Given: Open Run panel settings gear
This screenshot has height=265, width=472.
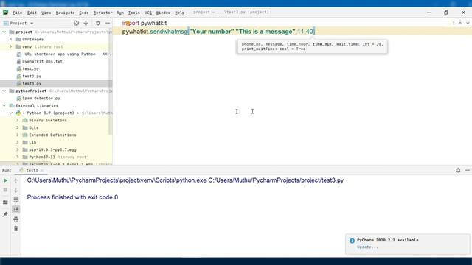Looking at the screenshot, I should coord(458,170).
